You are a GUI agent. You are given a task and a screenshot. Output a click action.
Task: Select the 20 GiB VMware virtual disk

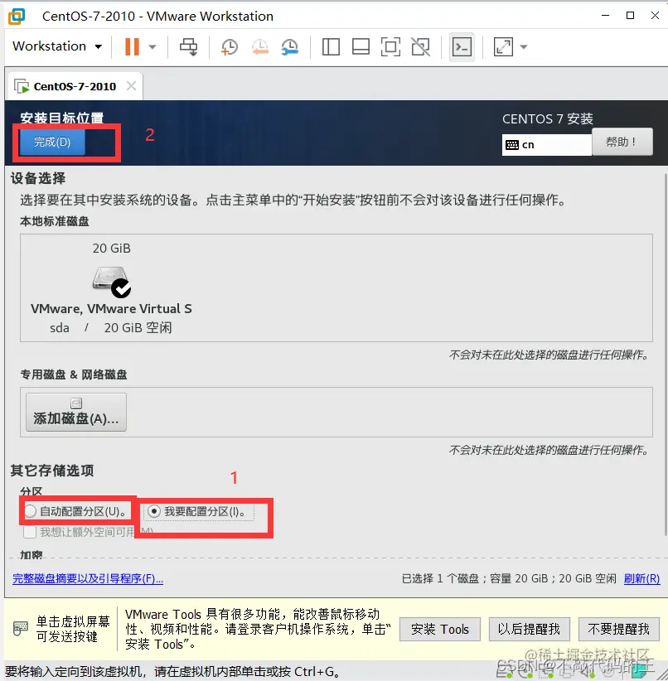[111, 288]
